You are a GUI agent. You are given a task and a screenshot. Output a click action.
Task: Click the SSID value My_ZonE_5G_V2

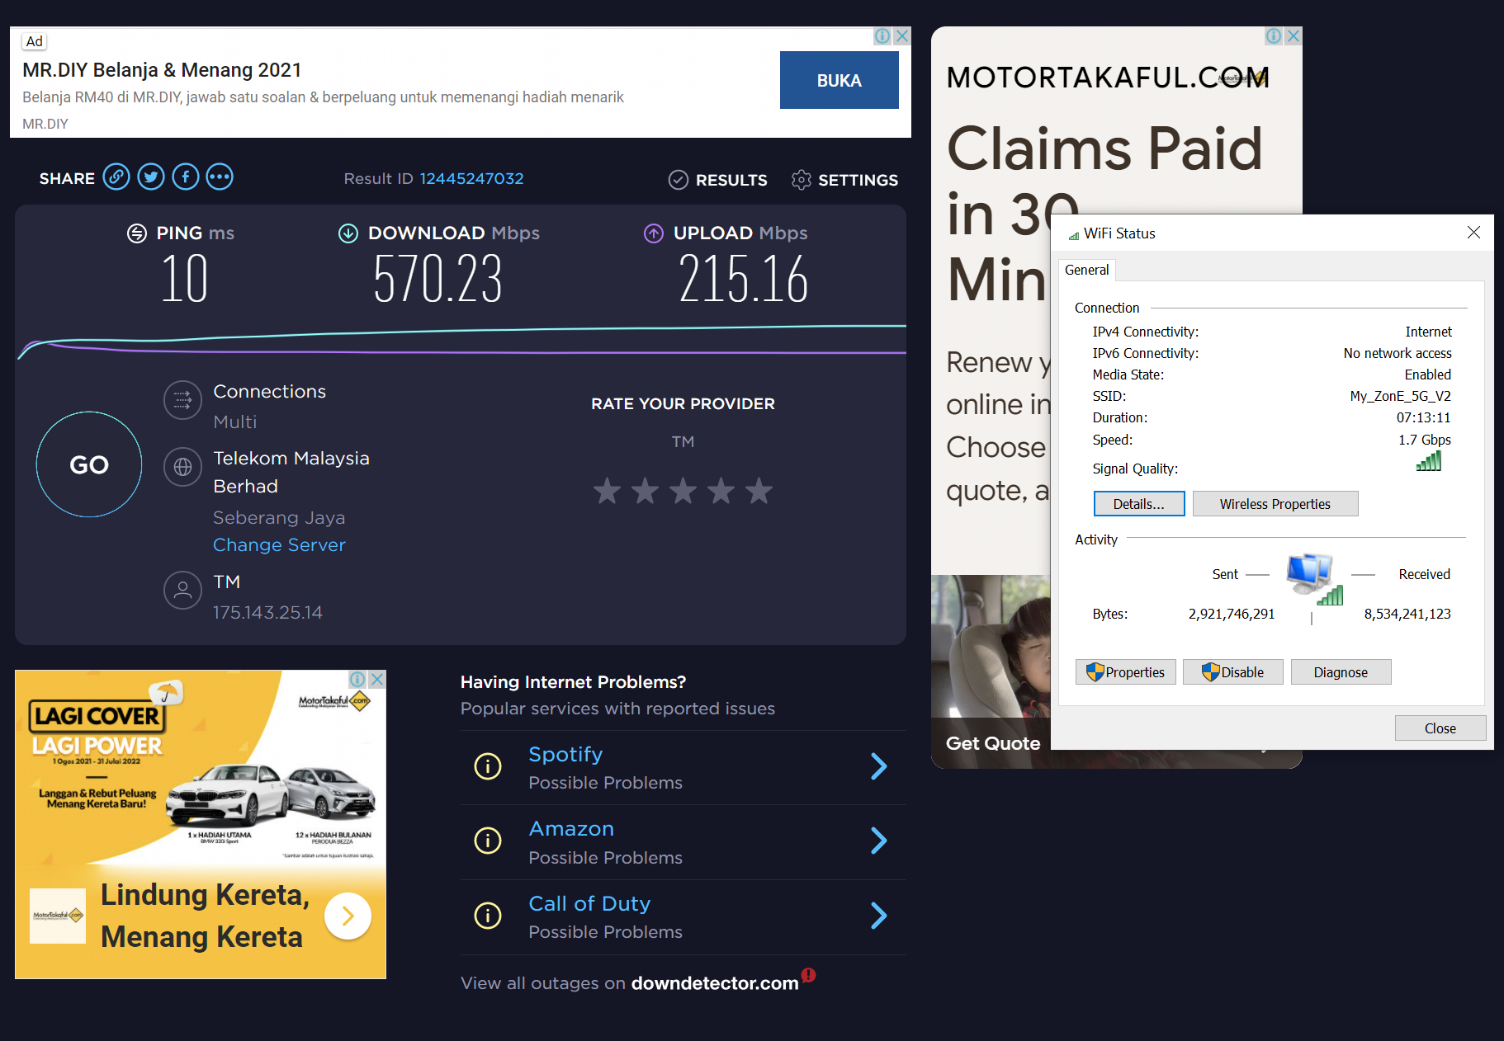(x=1400, y=396)
